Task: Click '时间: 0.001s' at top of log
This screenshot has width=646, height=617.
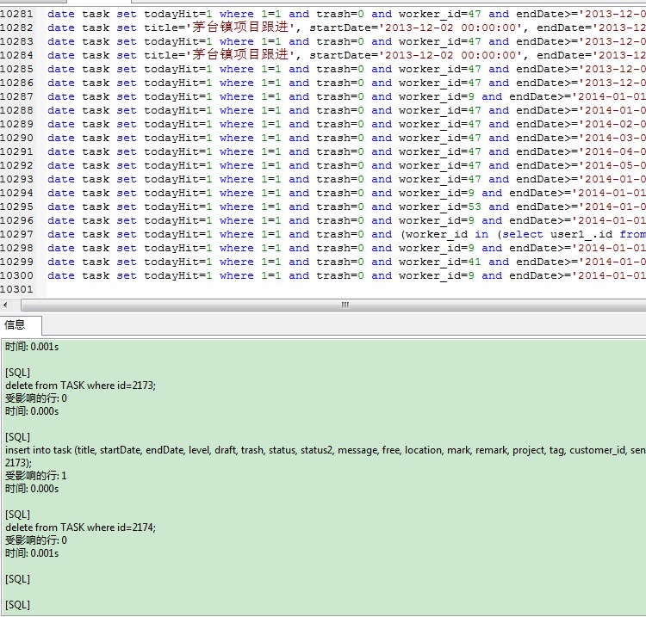Action: 32,347
